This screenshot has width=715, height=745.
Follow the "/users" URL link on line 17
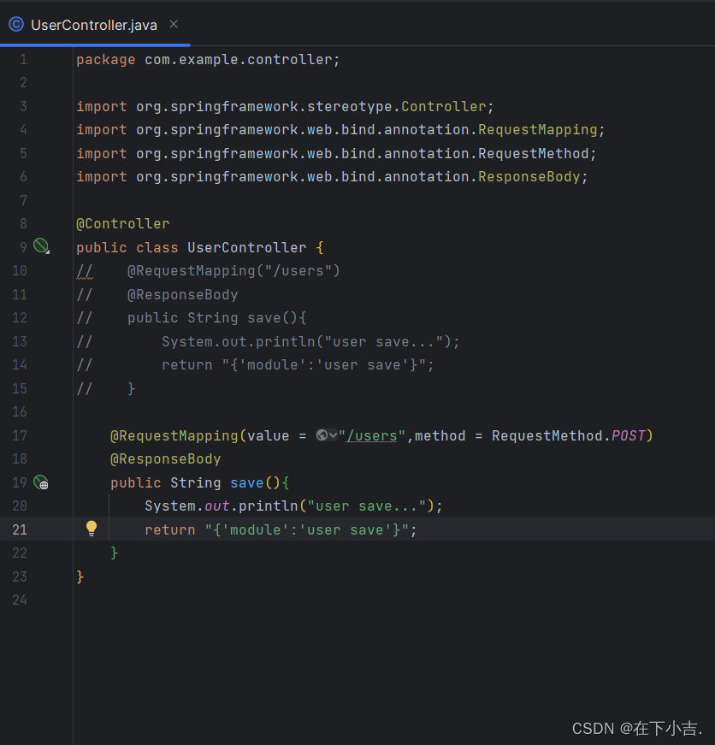tap(371, 435)
